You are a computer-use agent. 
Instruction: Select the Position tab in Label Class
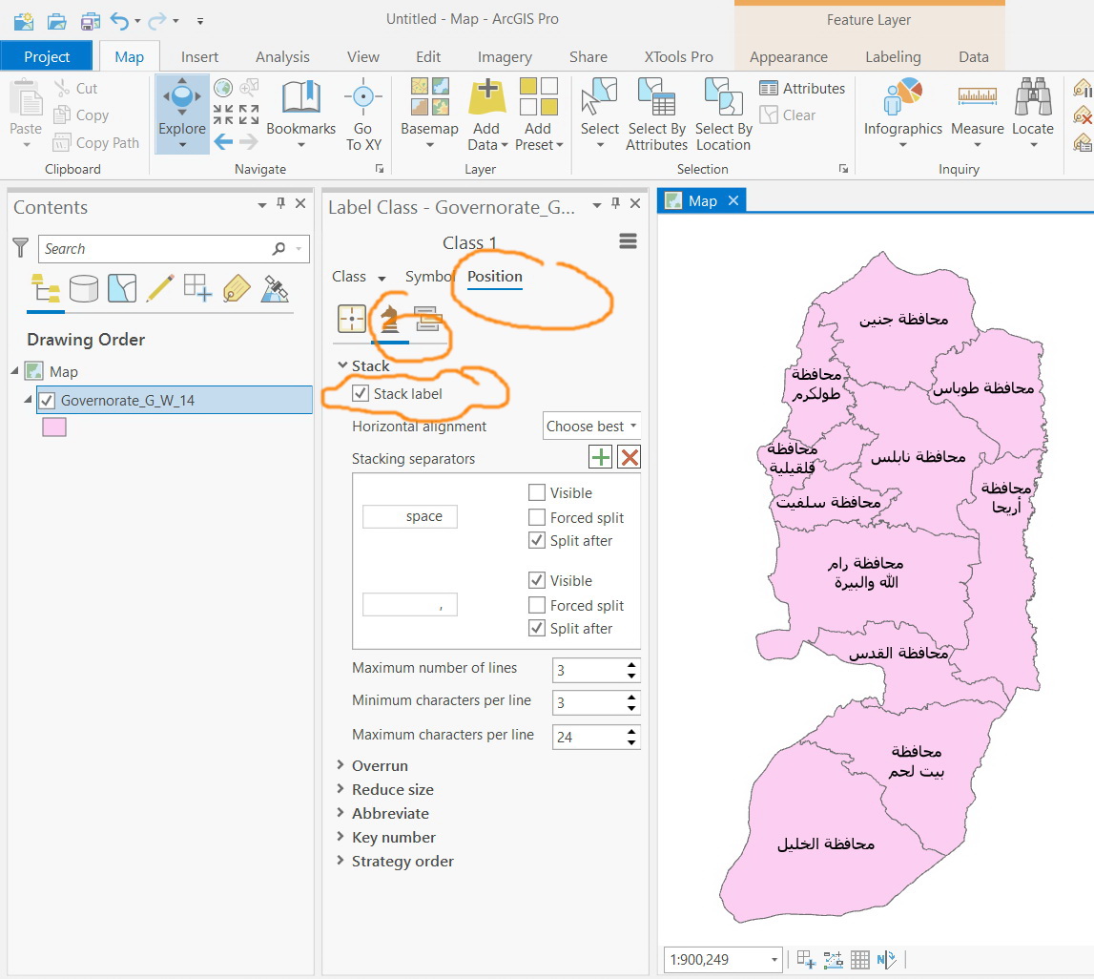[x=495, y=277]
